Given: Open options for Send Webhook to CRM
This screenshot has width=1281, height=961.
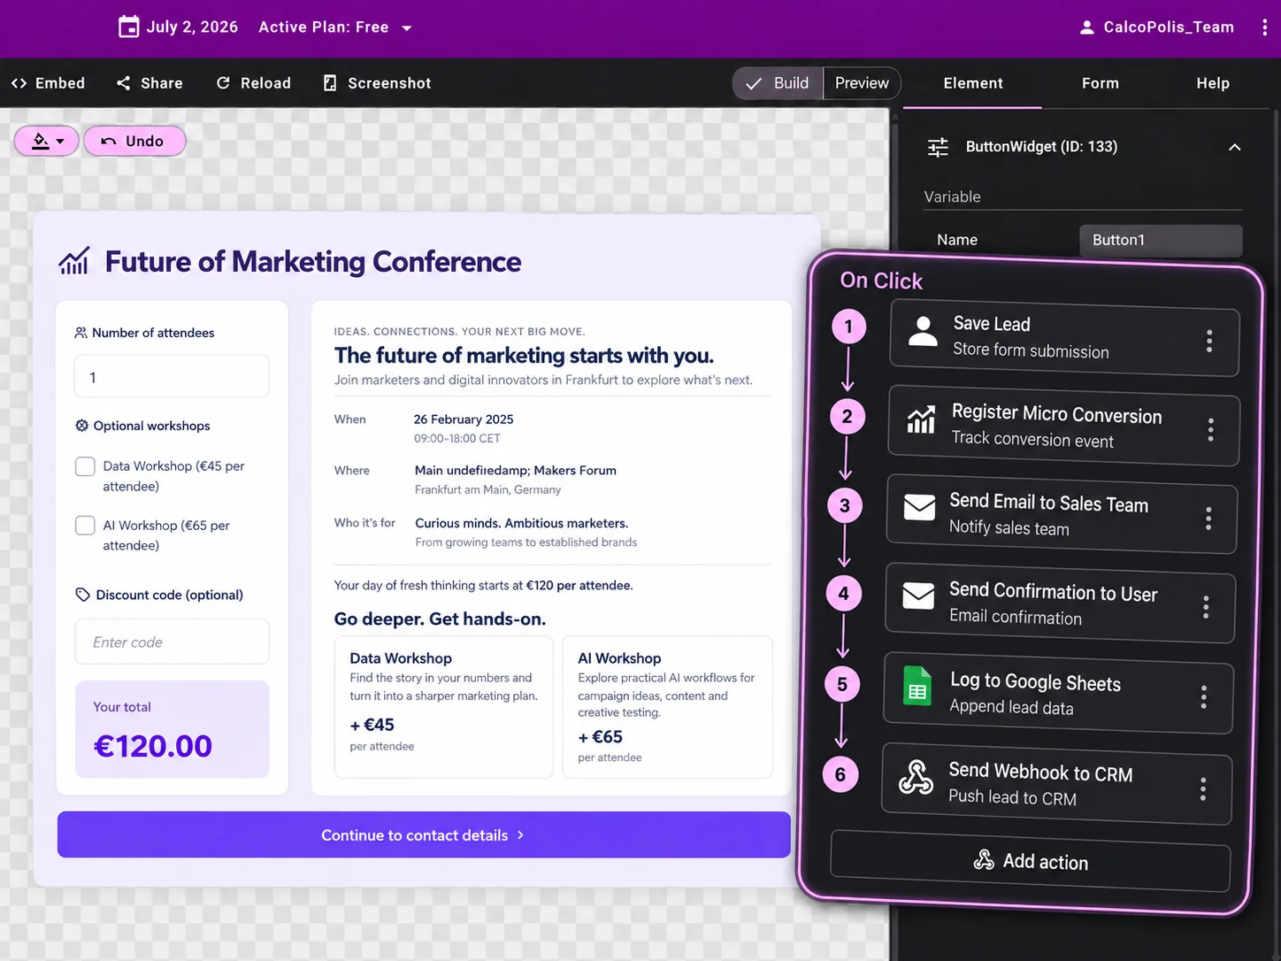Looking at the screenshot, I should [x=1203, y=789].
